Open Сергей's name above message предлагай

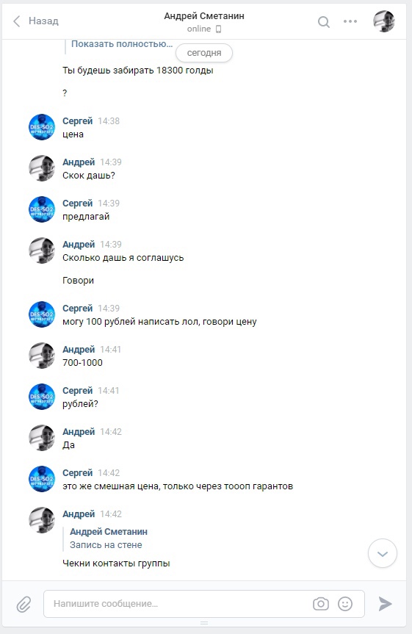pyautogui.click(x=78, y=203)
